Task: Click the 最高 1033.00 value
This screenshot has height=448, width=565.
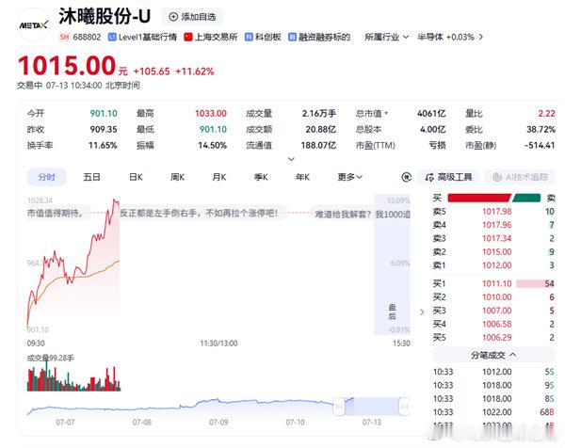Action: click(211, 114)
